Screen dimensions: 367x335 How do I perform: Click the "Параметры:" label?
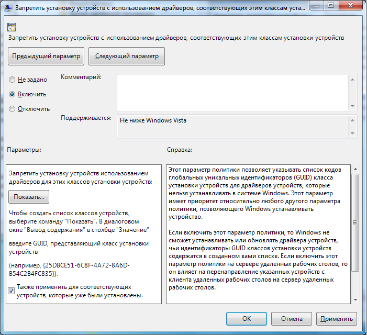click(x=24, y=150)
